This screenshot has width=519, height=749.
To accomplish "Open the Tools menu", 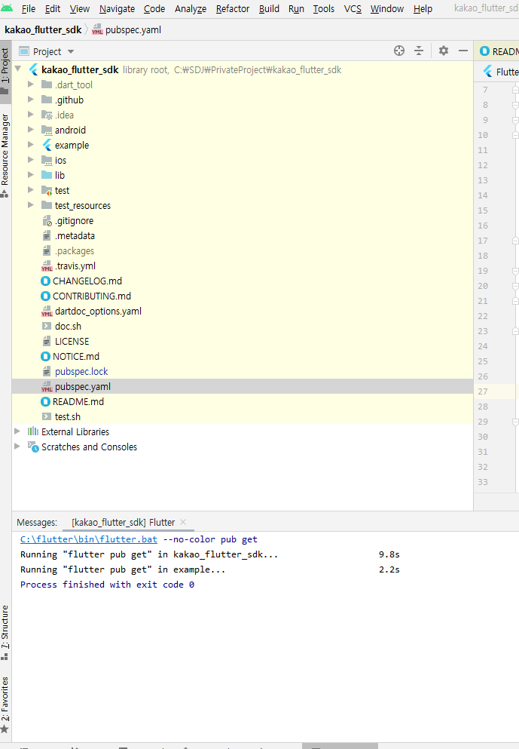I will [x=323, y=8].
